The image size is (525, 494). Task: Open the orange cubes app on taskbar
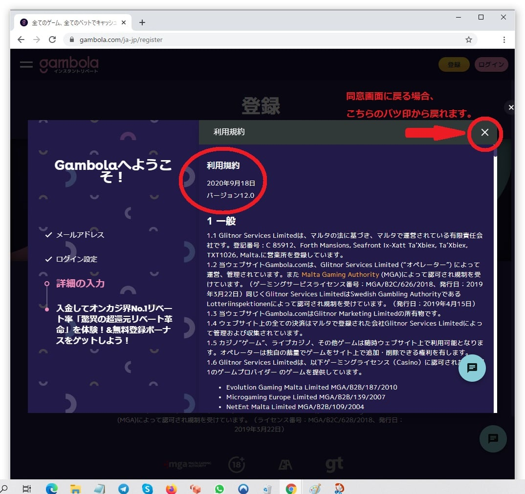point(195,489)
